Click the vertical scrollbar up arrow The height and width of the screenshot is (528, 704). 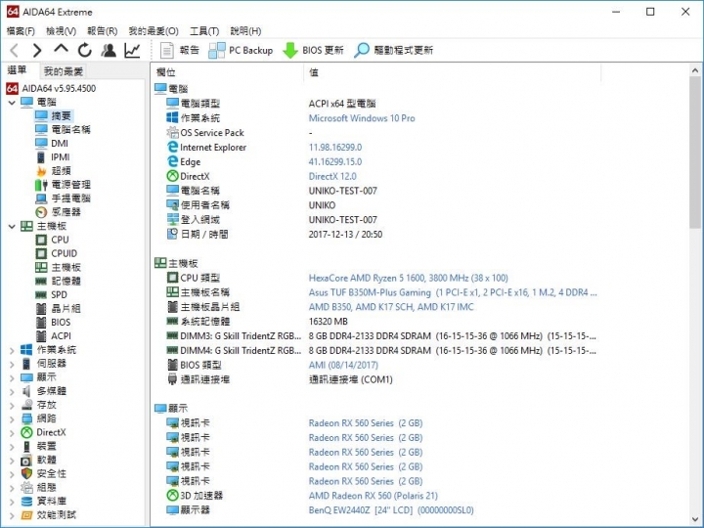point(695,70)
